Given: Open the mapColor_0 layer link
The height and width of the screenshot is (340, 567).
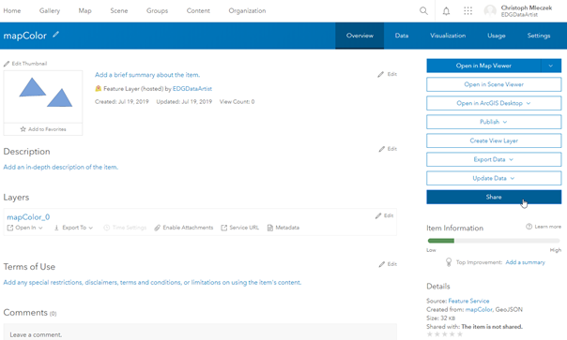Looking at the screenshot, I should point(28,217).
